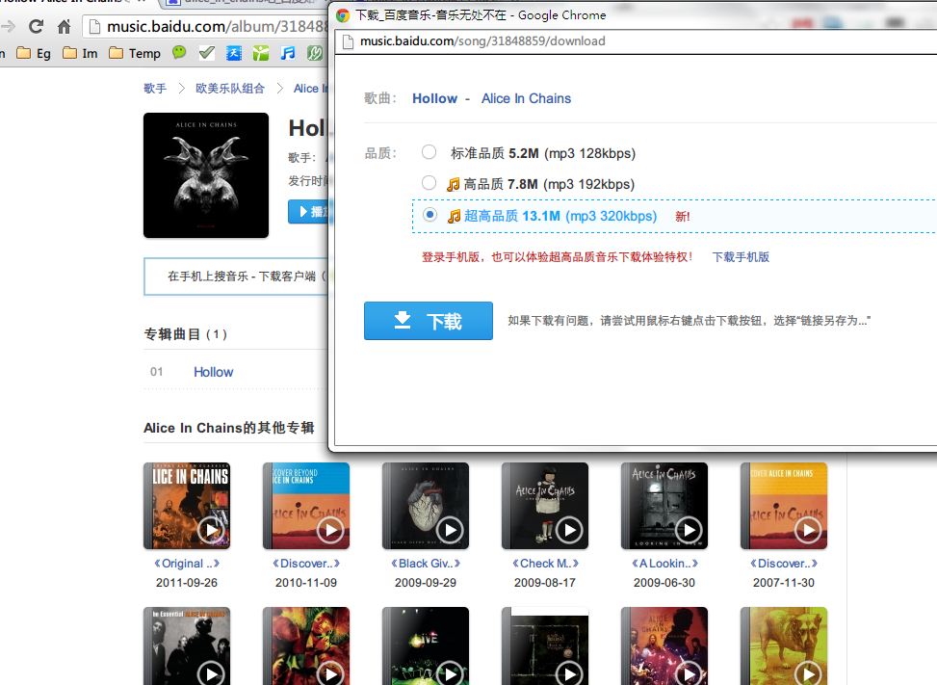Click the Live album cover thumbnail
The height and width of the screenshot is (685, 937).
tap(426, 646)
